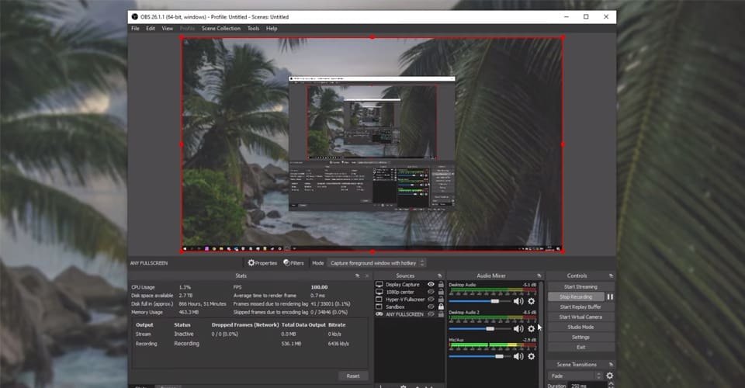This screenshot has width=745, height=388.
Task: Open Desktop Audio 2 gear settings
Action: coord(531,329)
